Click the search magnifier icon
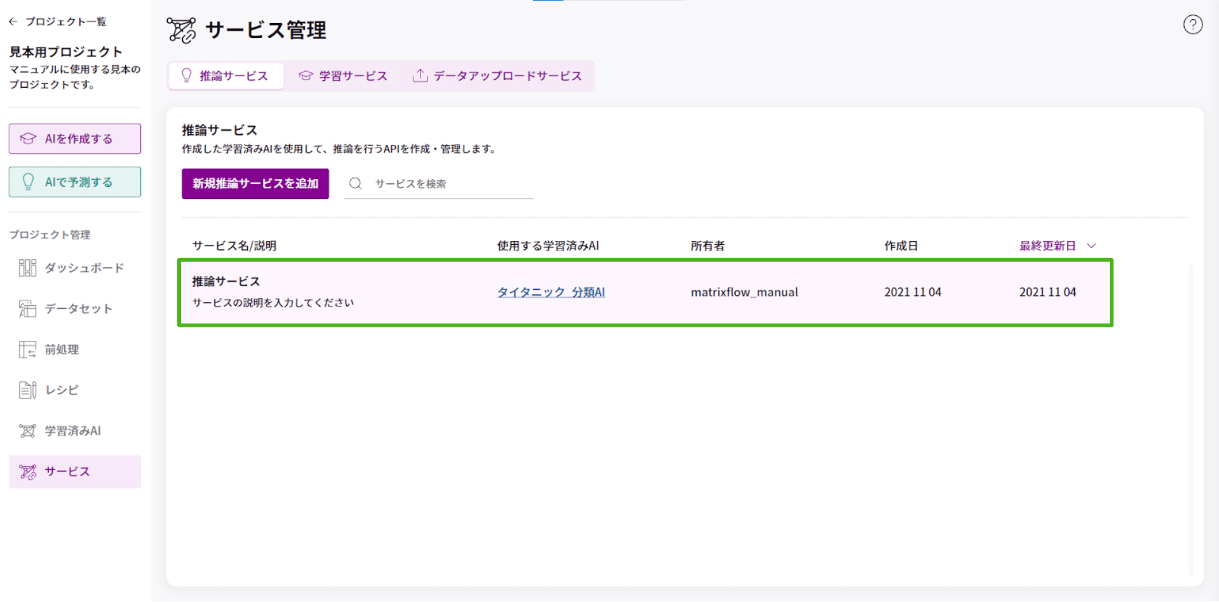Image resolution: width=1219 pixels, height=602 pixels. point(355,184)
